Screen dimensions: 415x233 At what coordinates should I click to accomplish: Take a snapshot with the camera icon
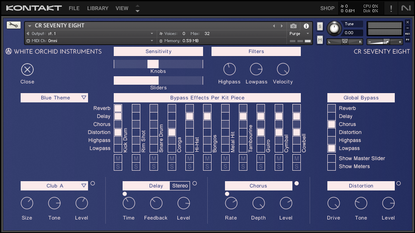pos(293,26)
